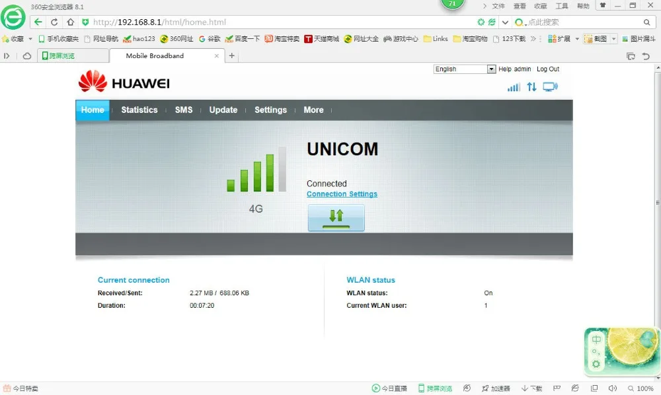Open the 游戏中心 bookmark
The height and width of the screenshot is (395, 661).
(401, 39)
